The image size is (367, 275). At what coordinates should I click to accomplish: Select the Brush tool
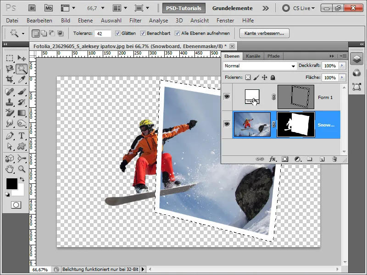tap(22, 92)
